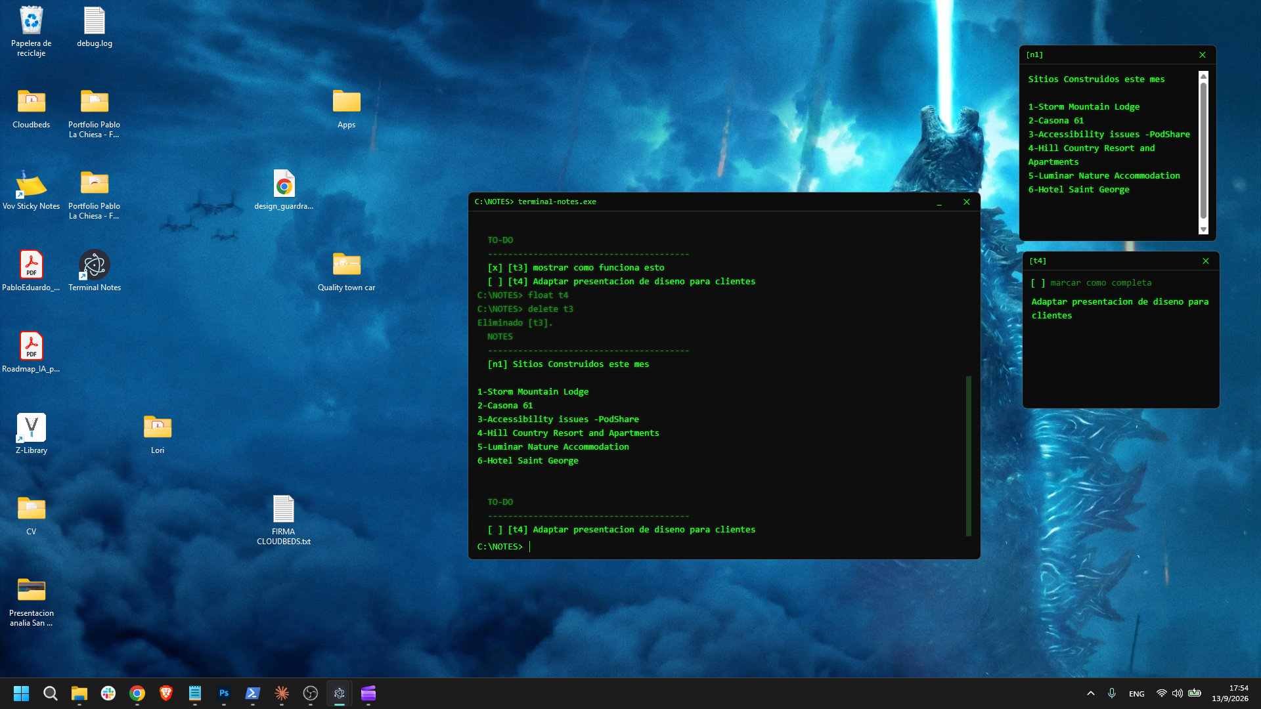Launch Brave browser from the taskbar

click(166, 693)
